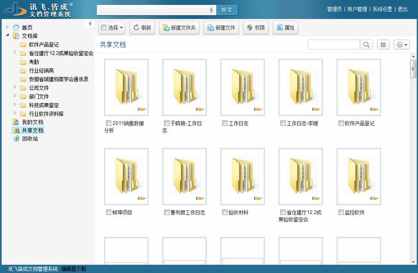418x273 pixels.
Task: Open the 曹利君工作日志 folder icon
Action: click(x=184, y=177)
